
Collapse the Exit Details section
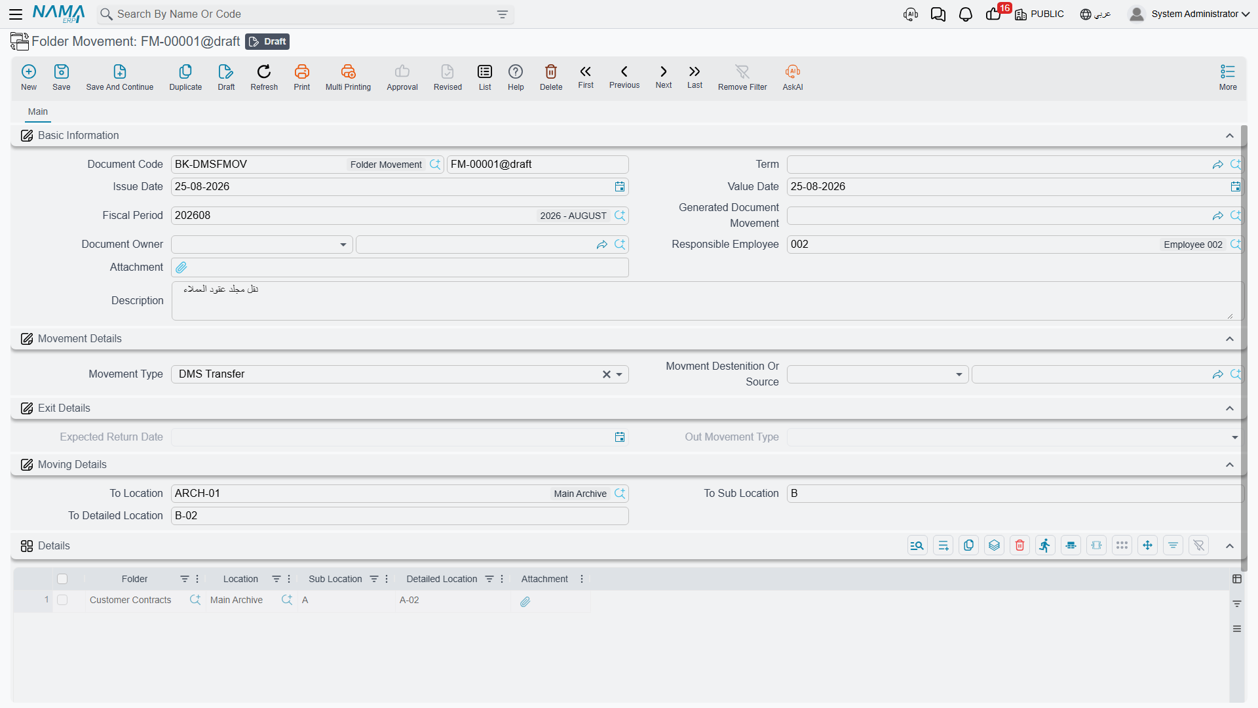coord(1230,408)
